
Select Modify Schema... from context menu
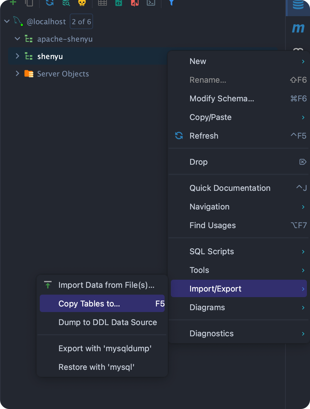click(222, 99)
